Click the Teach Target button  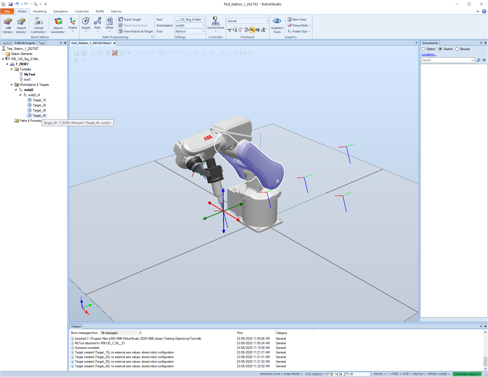coord(130,19)
